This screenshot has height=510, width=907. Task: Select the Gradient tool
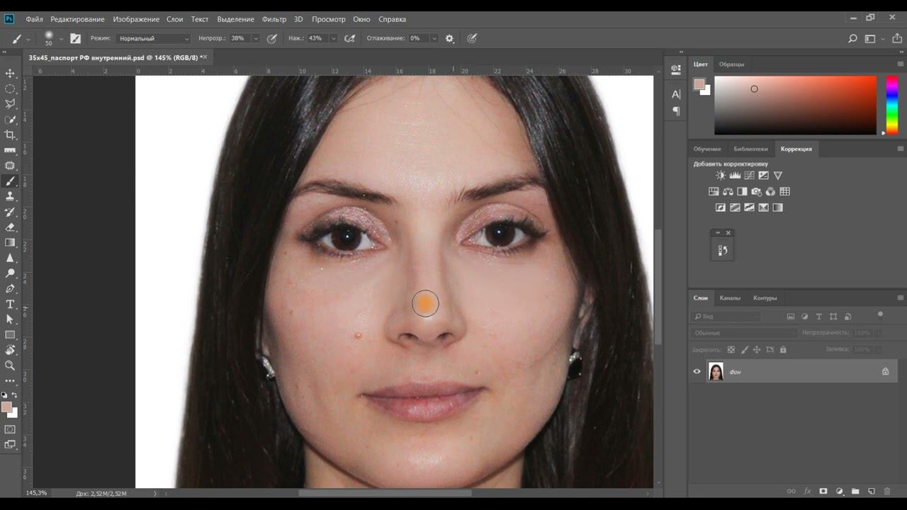tap(10, 242)
